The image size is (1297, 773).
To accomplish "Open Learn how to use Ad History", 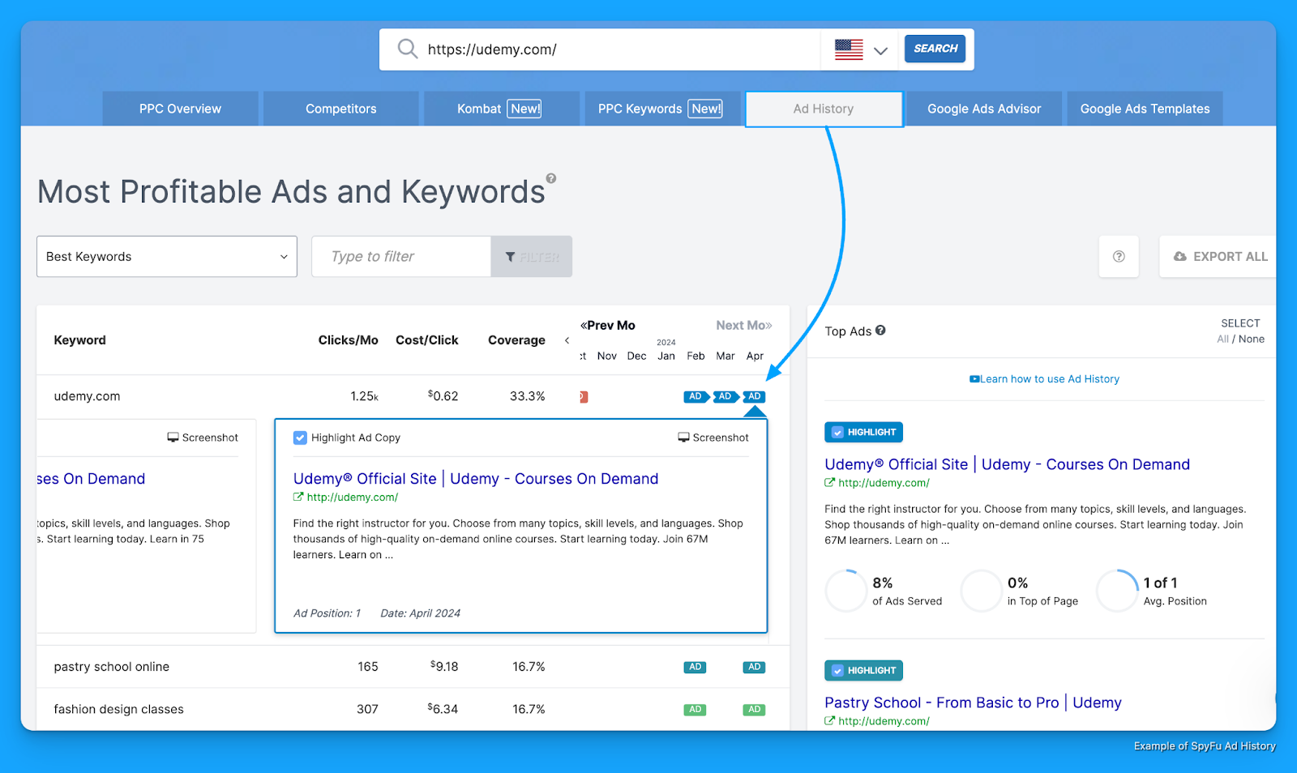I will coord(1045,378).
